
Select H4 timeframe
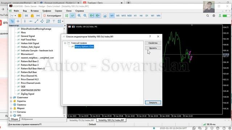141,16
